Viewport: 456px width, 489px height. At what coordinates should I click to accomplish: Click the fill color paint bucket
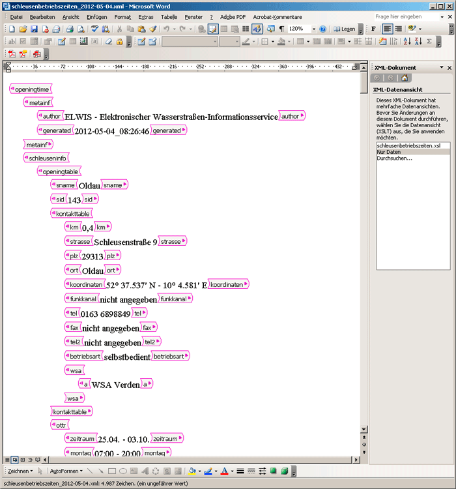(192, 471)
